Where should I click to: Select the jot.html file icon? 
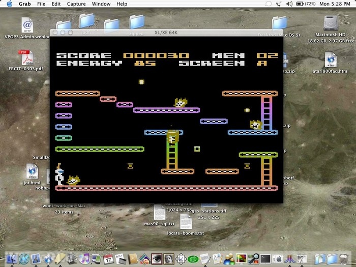[32, 171]
